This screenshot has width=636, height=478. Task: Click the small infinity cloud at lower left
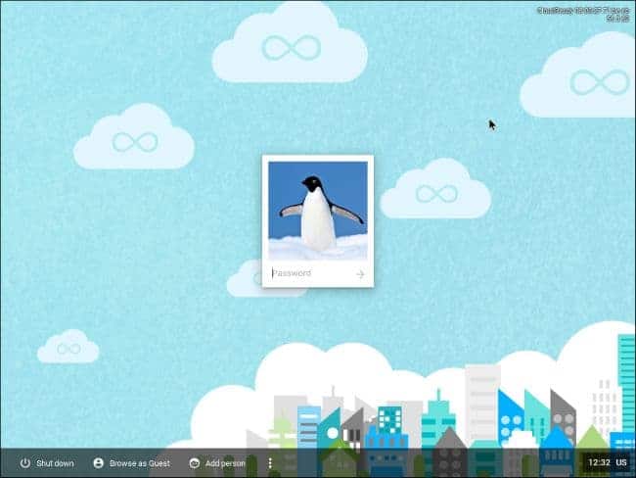point(68,348)
